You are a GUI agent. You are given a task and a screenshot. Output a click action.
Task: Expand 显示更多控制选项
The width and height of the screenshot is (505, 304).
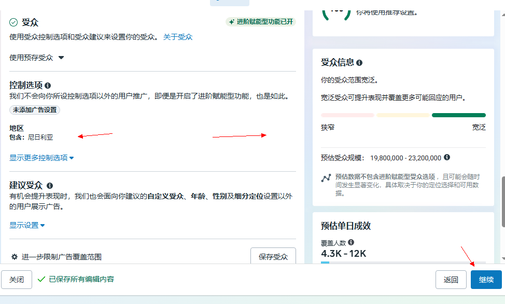click(x=41, y=158)
